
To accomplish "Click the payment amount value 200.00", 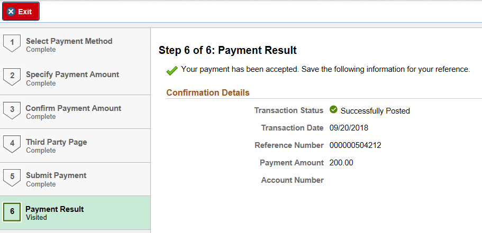I will (x=341, y=163).
